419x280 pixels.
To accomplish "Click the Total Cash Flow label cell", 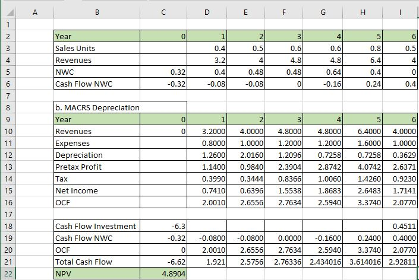I will click(x=96, y=262).
